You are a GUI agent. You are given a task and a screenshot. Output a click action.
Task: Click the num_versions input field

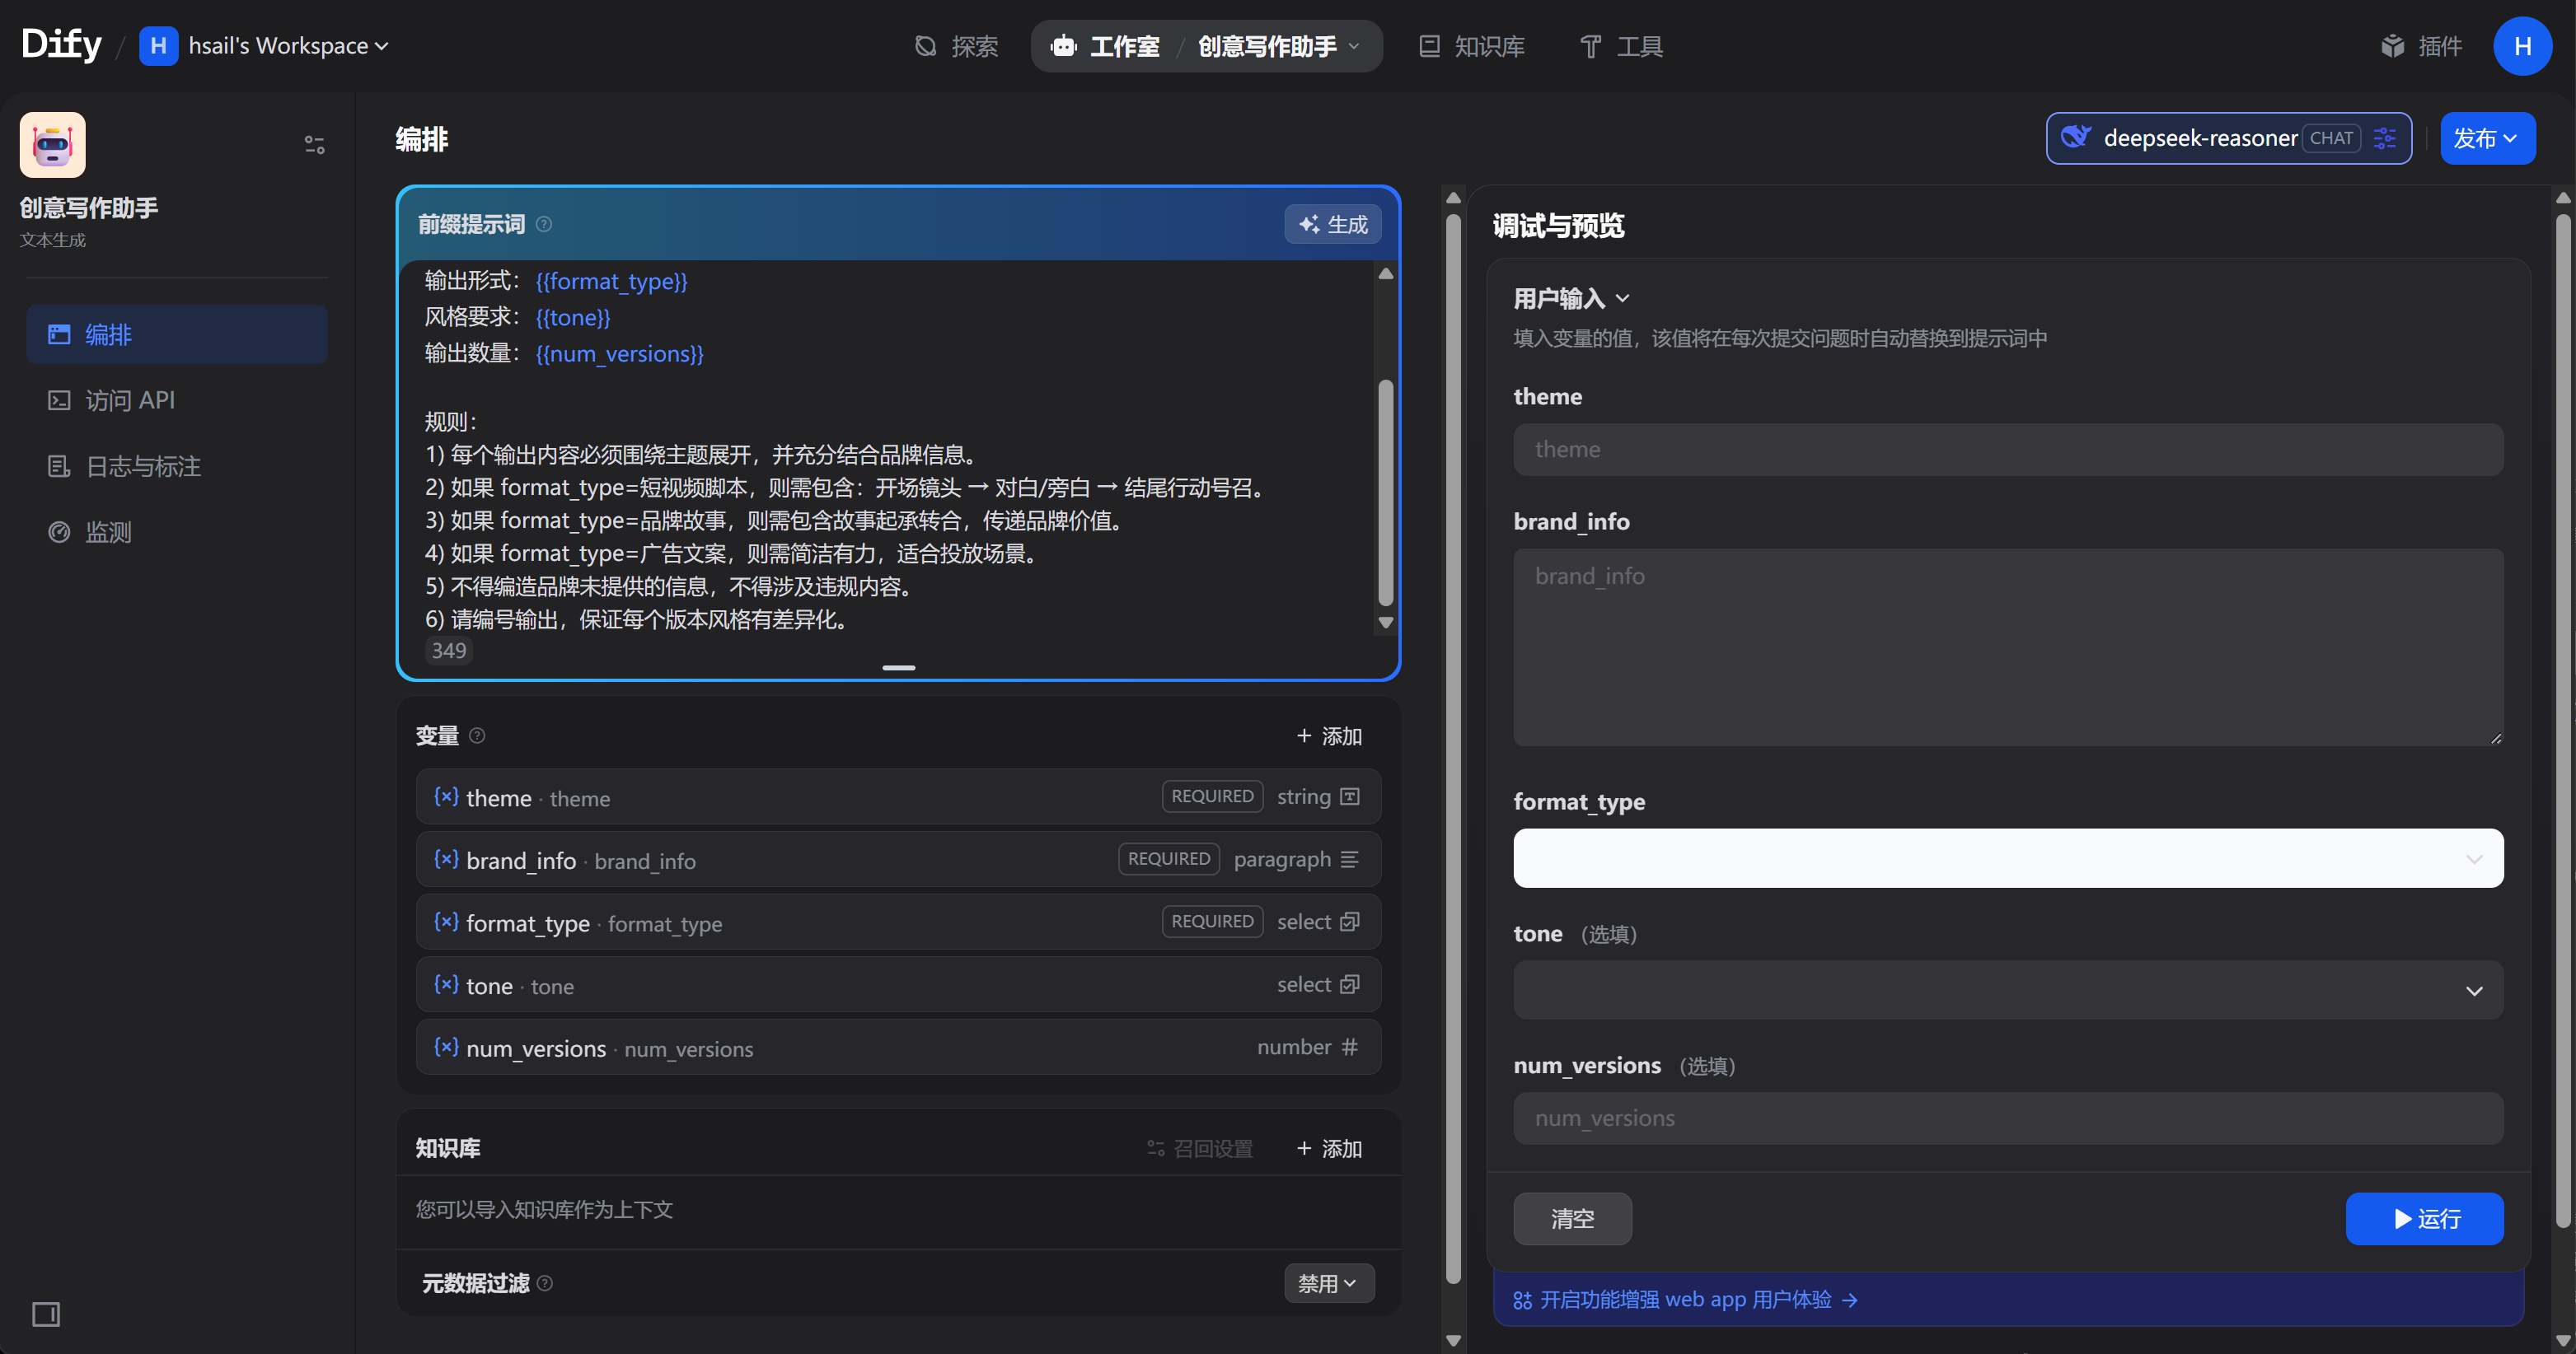click(x=2008, y=1118)
